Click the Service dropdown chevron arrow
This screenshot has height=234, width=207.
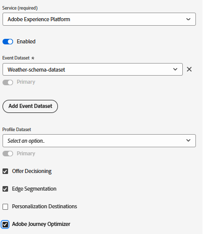[x=188, y=19]
